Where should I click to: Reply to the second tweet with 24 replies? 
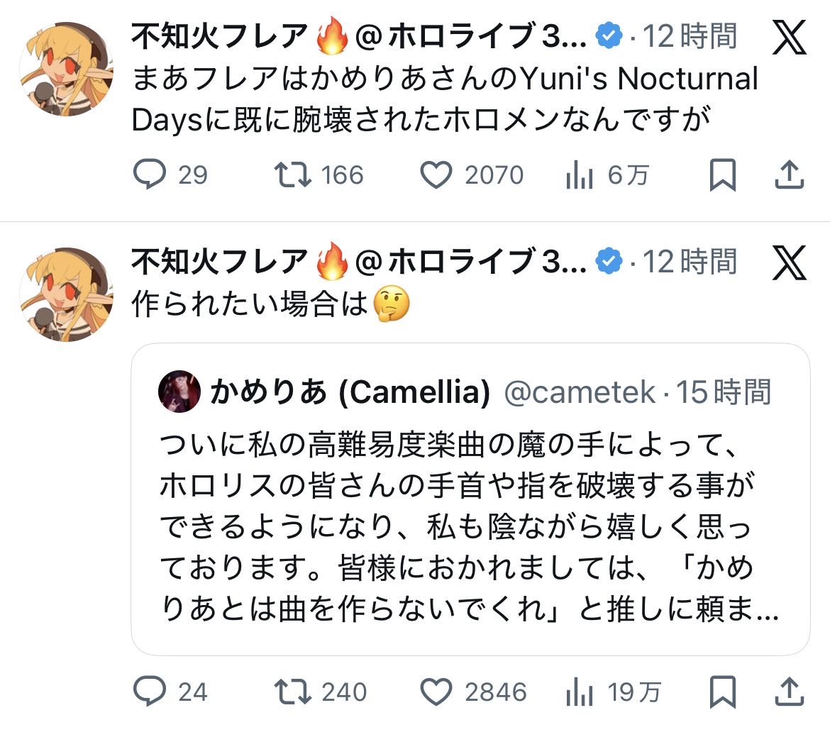pos(150,692)
